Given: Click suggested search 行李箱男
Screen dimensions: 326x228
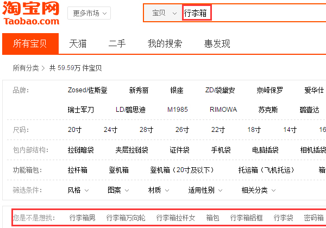Looking at the screenshot, I should pyautogui.click(x=83, y=218).
